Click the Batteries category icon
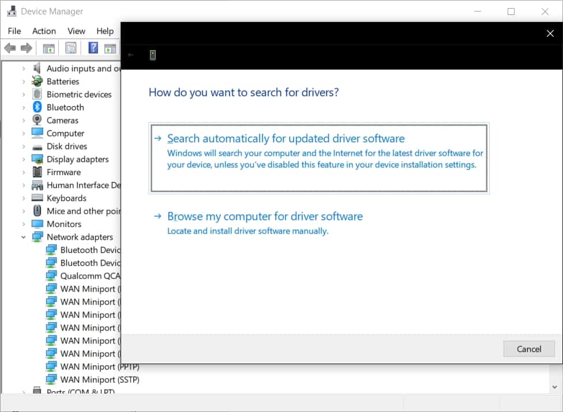563x412 pixels. point(37,81)
